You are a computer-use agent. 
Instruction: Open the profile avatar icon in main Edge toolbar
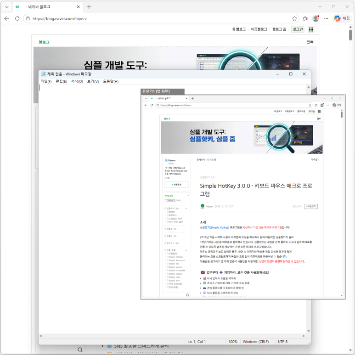[x=316, y=18]
